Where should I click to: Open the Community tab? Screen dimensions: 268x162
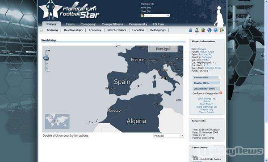point(138,24)
